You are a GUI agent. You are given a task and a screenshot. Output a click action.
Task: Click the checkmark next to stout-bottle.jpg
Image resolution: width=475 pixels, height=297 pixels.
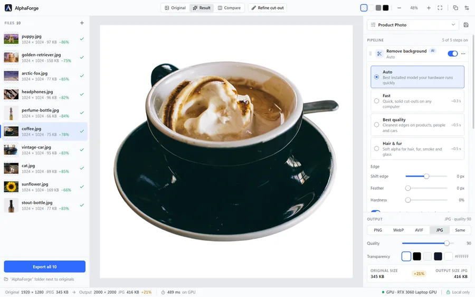(x=82, y=205)
